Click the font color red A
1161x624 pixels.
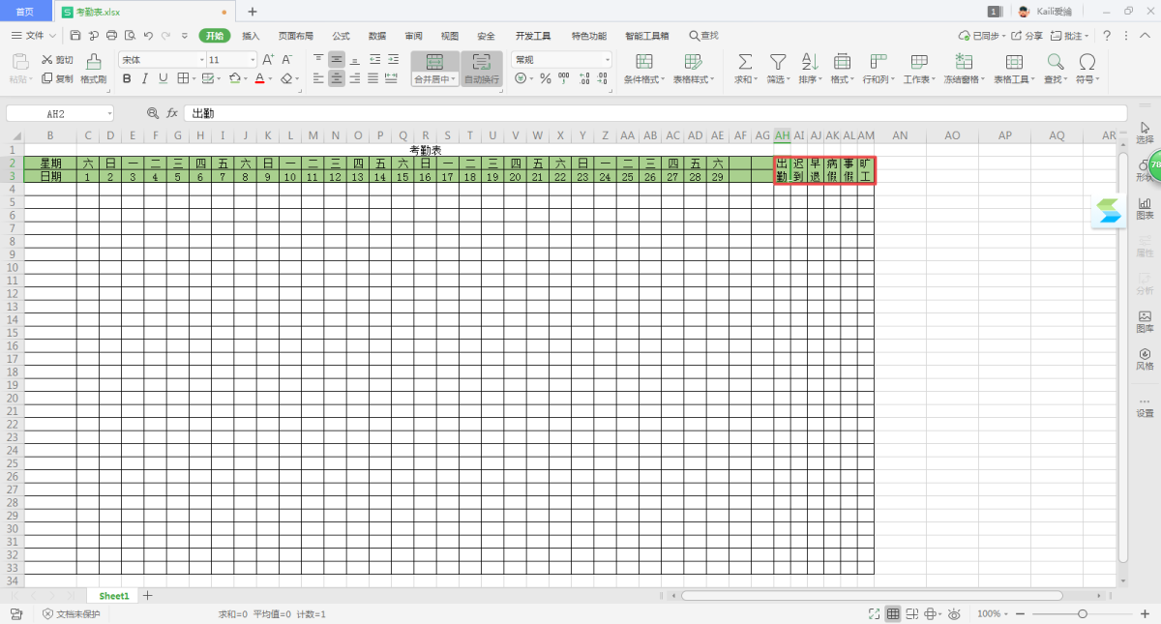coord(259,78)
